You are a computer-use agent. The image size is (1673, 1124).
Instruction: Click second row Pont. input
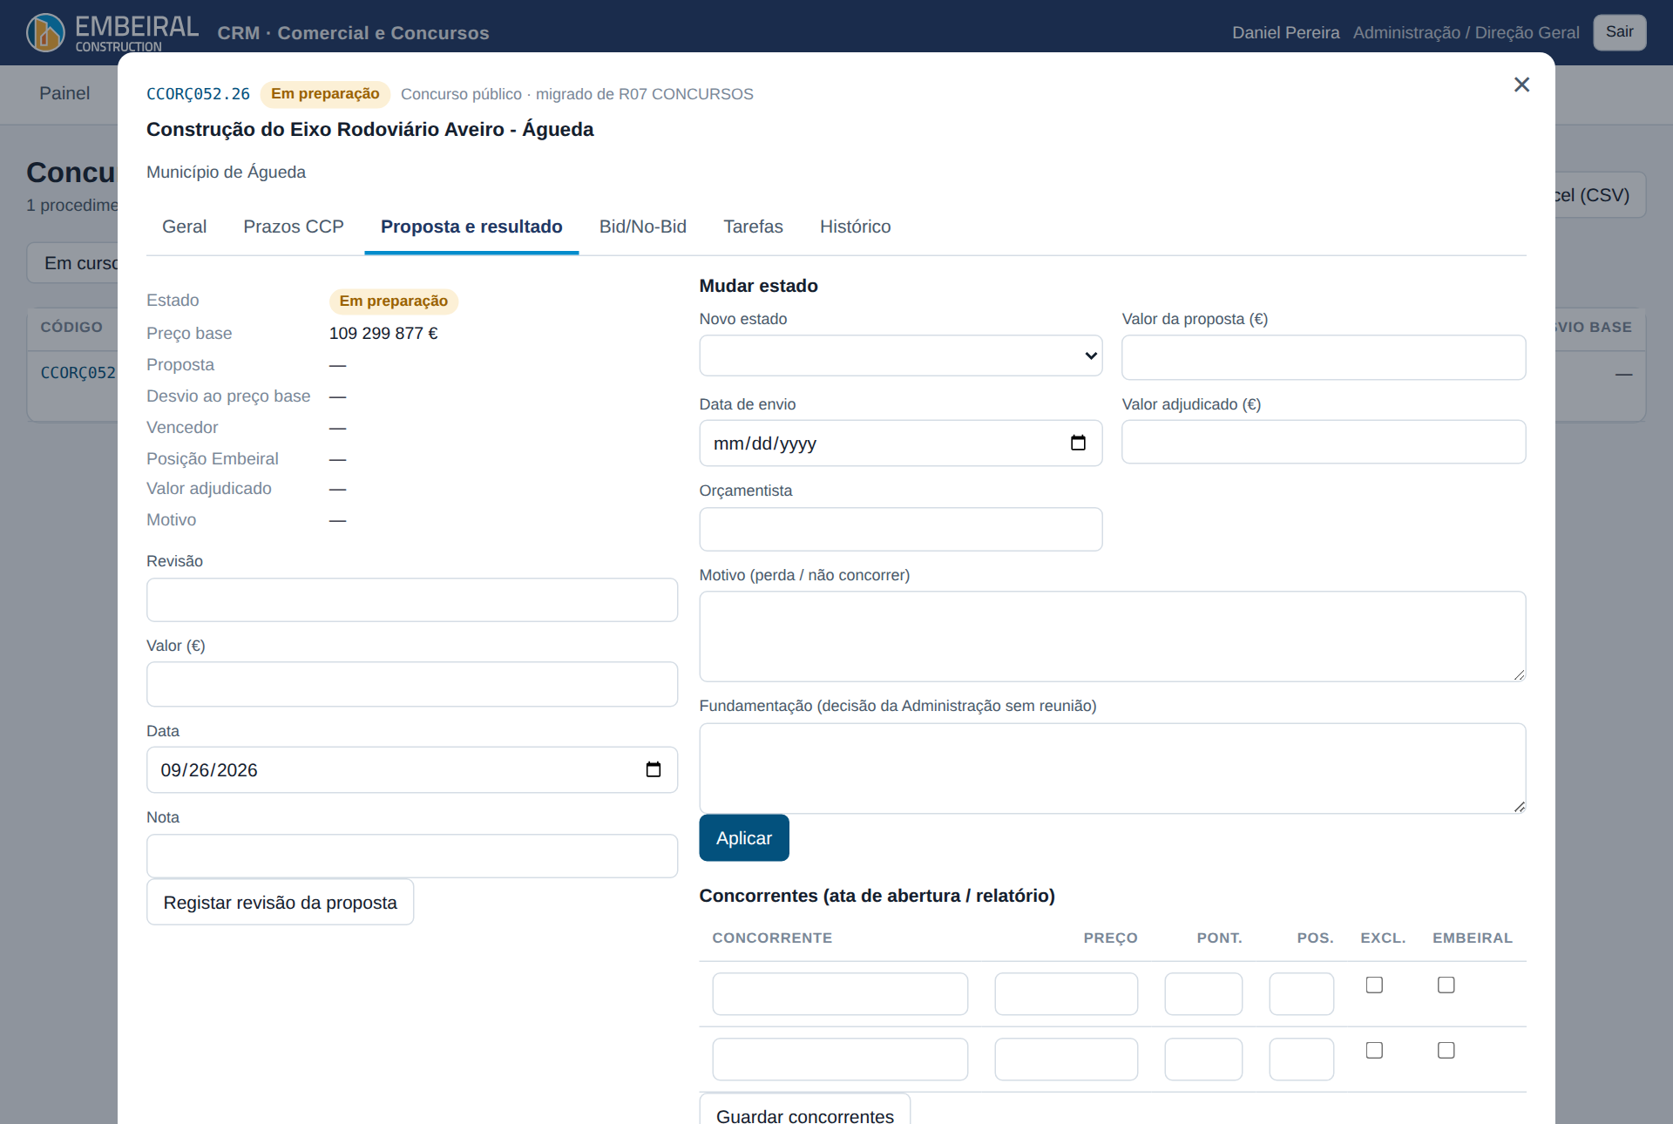pyautogui.click(x=1202, y=1059)
